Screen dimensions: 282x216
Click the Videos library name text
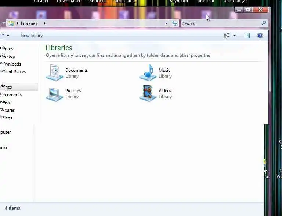pyautogui.click(x=165, y=91)
